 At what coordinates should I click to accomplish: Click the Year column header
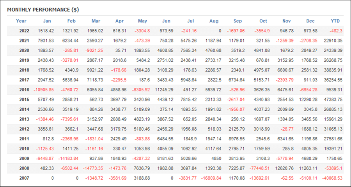coord(21,21)
